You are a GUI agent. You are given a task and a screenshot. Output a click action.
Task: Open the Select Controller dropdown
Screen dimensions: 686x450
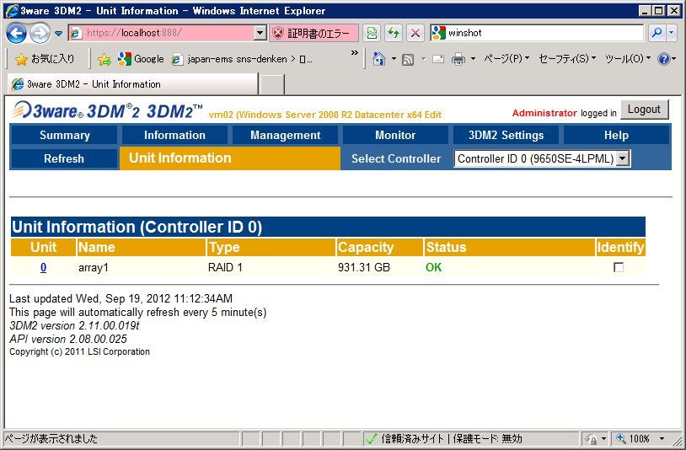click(542, 158)
